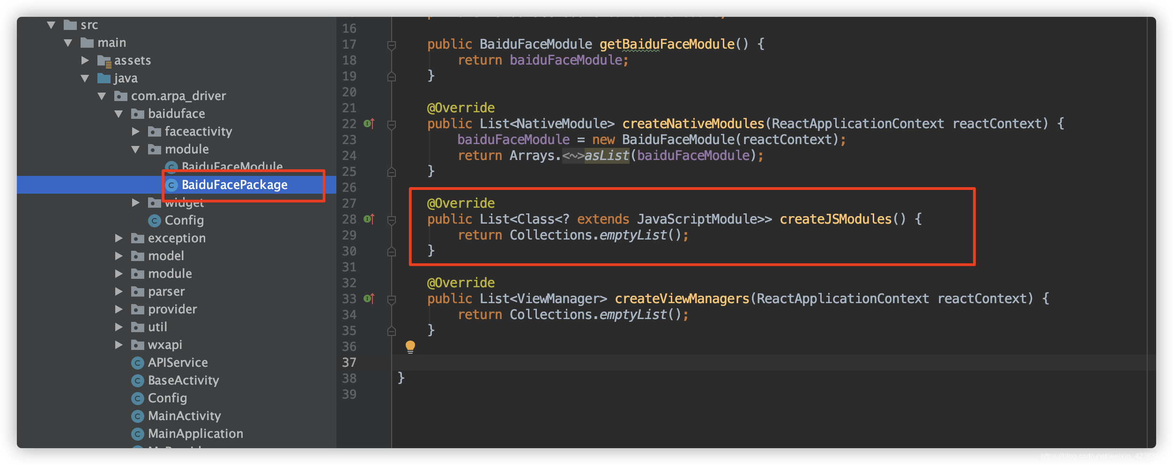Open the BaiduFacePackage file in tree

click(235, 185)
